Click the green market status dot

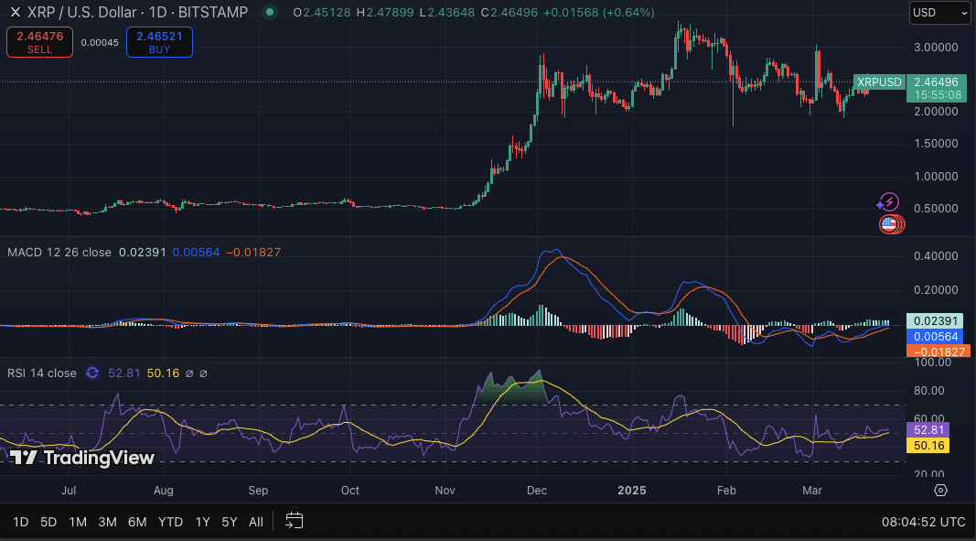coord(270,12)
